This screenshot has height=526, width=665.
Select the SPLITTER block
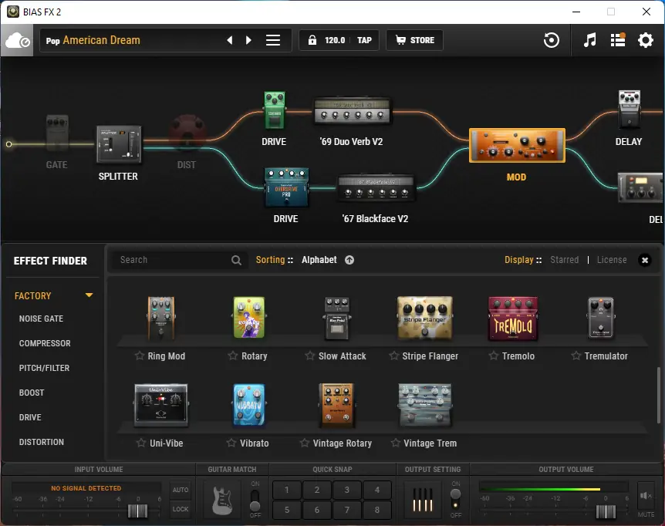pyautogui.click(x=119, y=144)
